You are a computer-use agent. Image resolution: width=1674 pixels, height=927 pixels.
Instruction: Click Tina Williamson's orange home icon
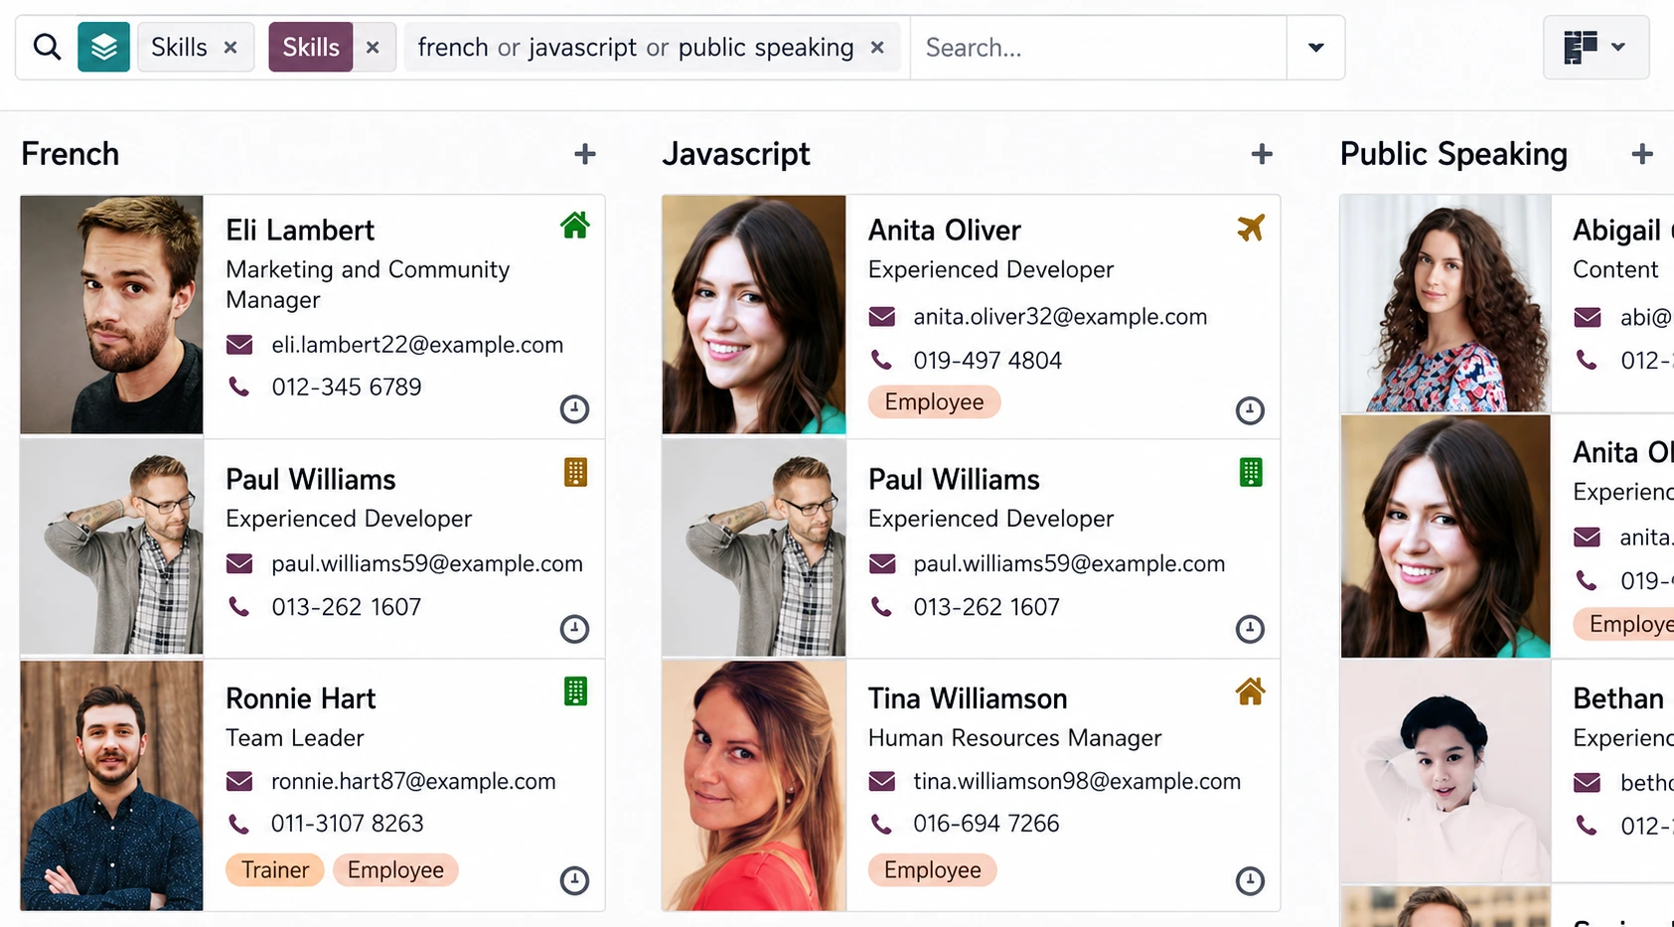pos(1250,692)
